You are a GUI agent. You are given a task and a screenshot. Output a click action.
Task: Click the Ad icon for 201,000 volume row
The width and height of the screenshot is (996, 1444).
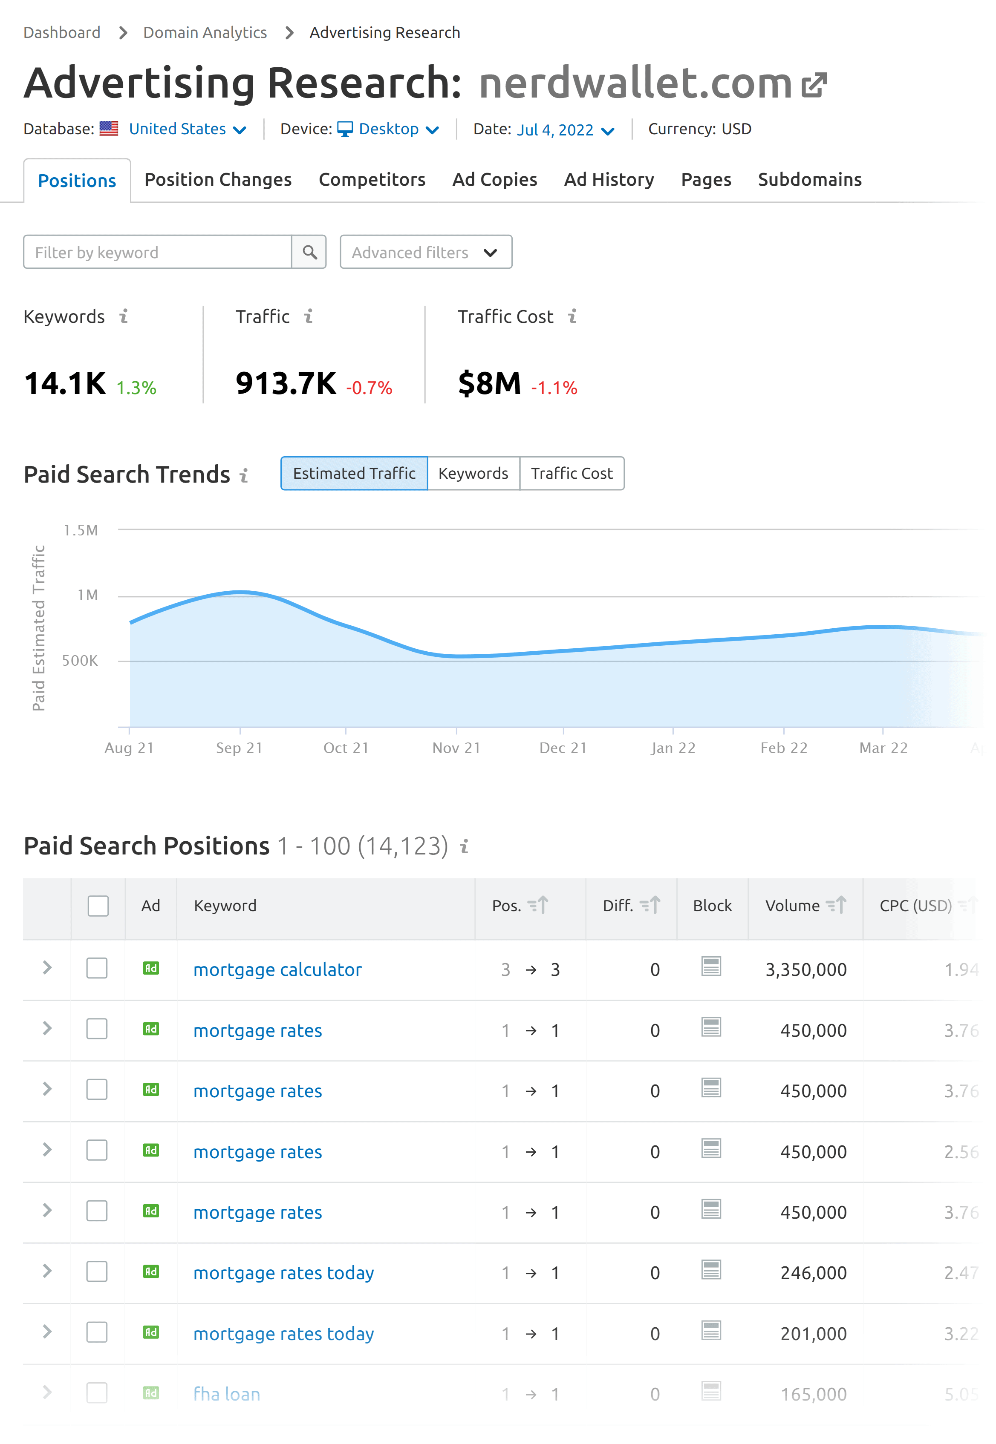pyautogui.click(x=151, y=1332)
